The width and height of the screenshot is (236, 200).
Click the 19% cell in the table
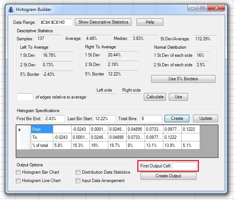[99, 145]
